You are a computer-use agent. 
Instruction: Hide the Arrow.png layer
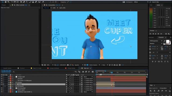pyautogui.click(x=2, y=88)
